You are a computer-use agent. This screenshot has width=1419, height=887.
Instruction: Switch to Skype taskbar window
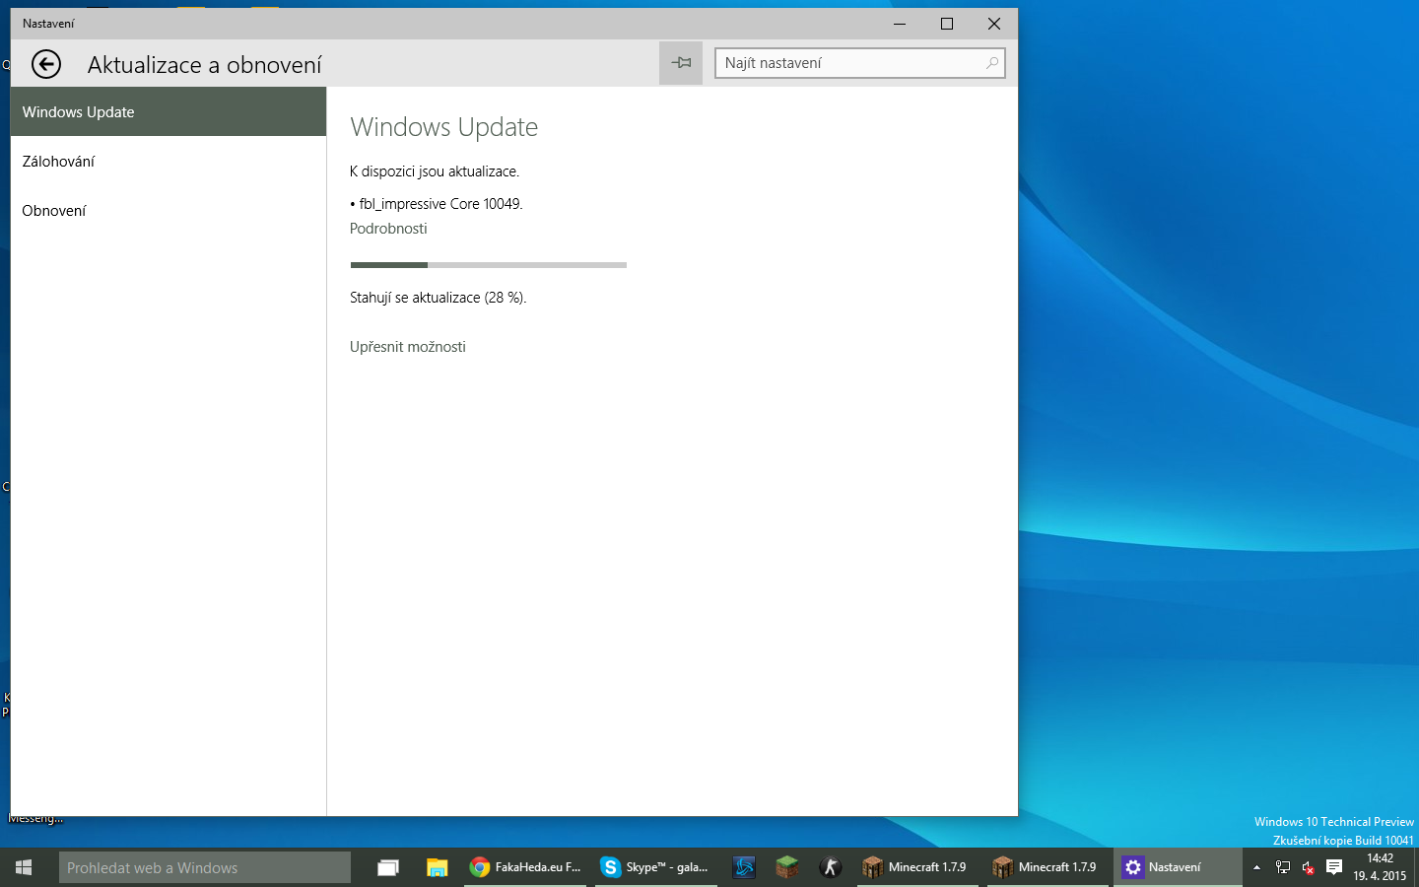pyautogui.click(x=655, y=867)
